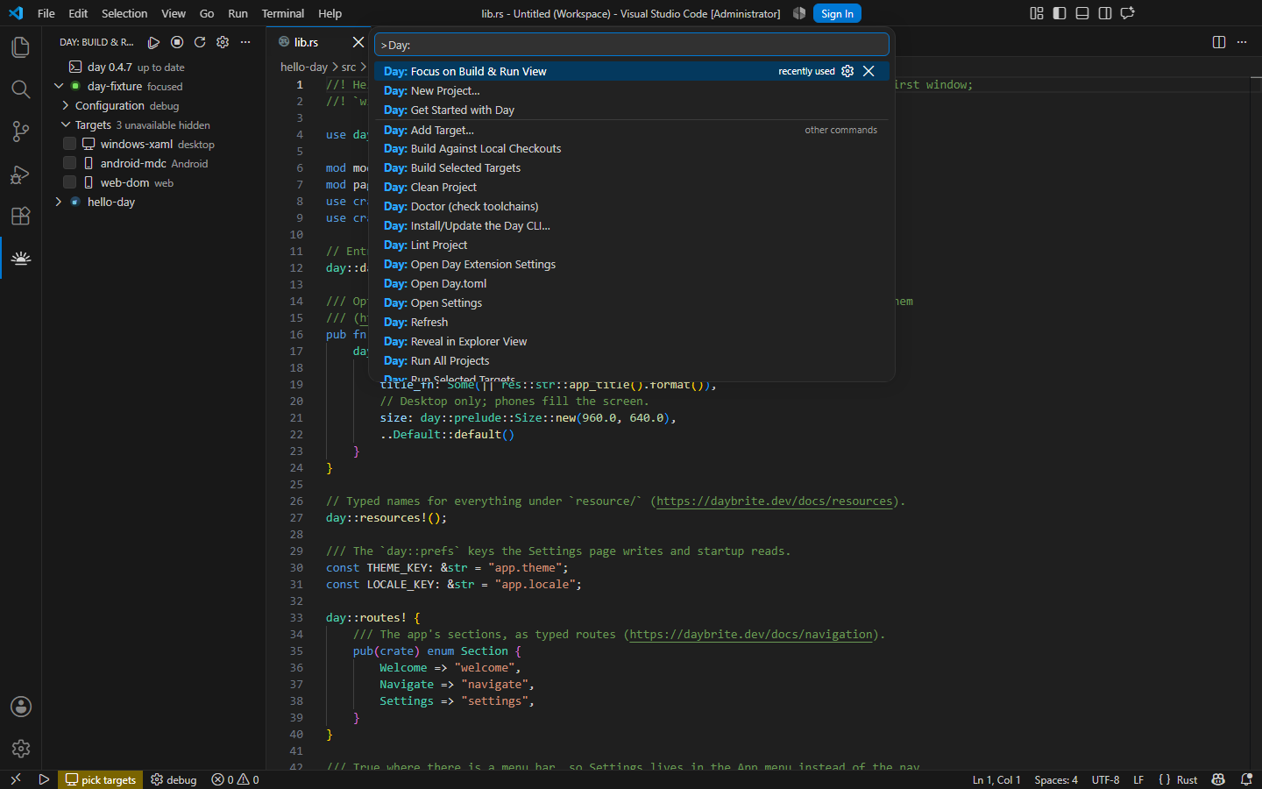Image resolution: width=1262 pixels, height=789 pixels.
Task: Open the Help menu
Action: (x=330, y=13)
